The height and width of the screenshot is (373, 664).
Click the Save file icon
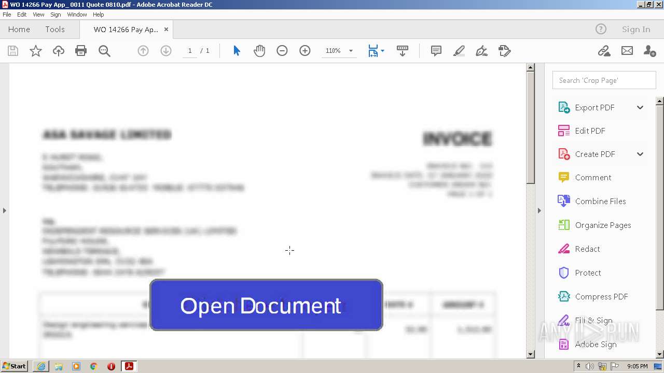[13, 51]
